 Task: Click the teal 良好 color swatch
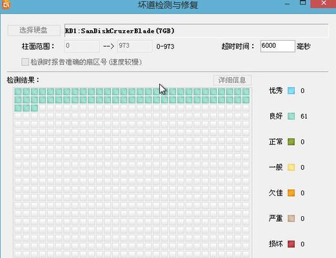[292, 116]
